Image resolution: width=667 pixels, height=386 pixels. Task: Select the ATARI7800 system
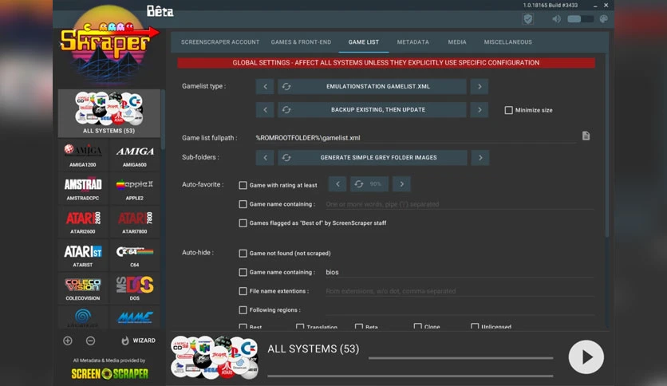135,222
